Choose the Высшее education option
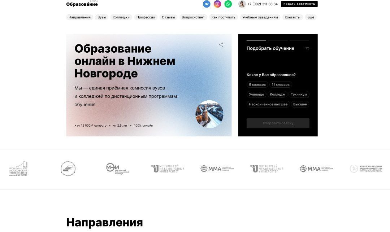The width and height of the screenshot is (390, 232). point(300,104)
